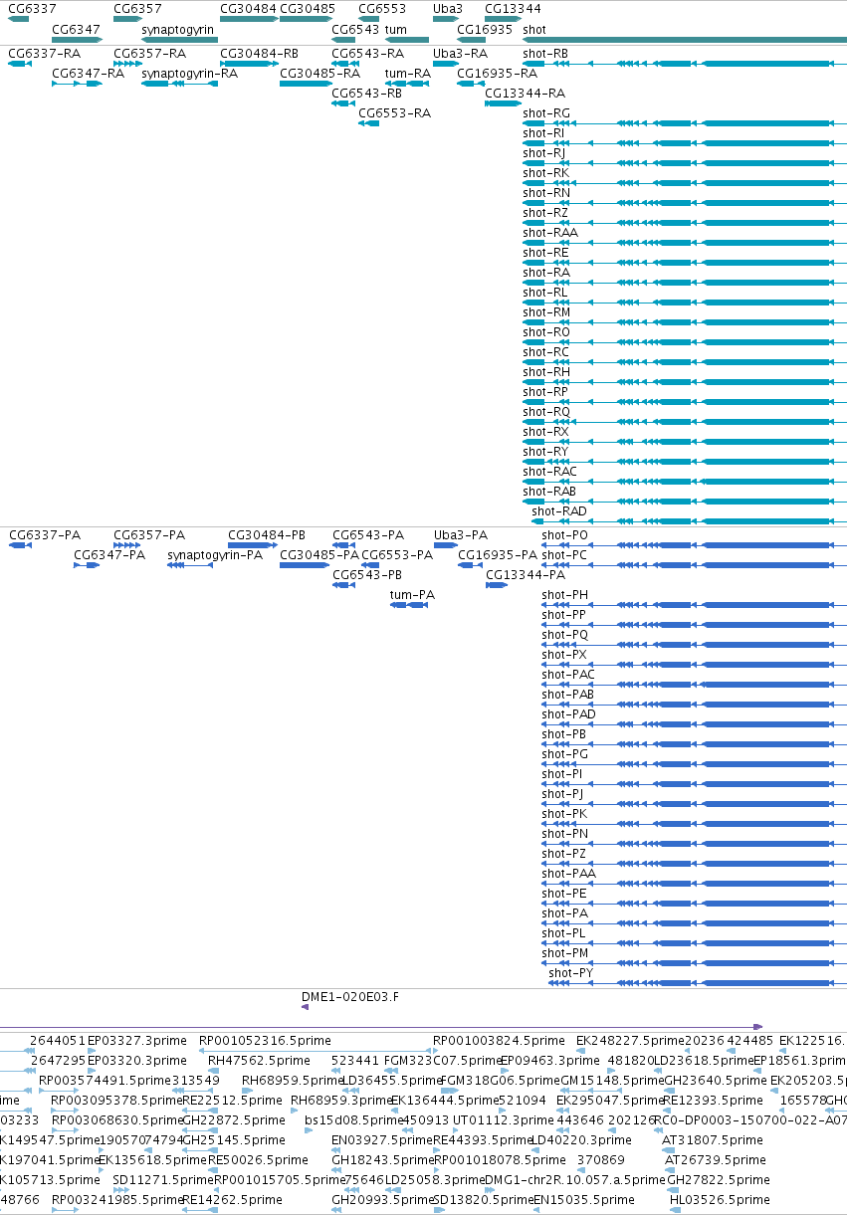
Task: Click transcript CG30484-RB
Action: 259,53
